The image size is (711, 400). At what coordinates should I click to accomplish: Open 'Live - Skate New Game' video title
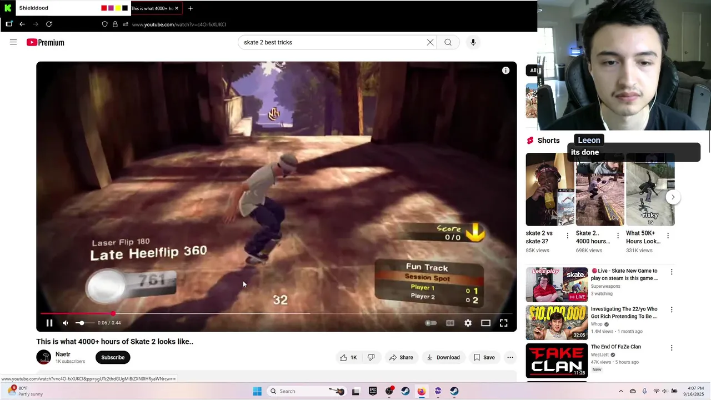(x=624, y=274)
